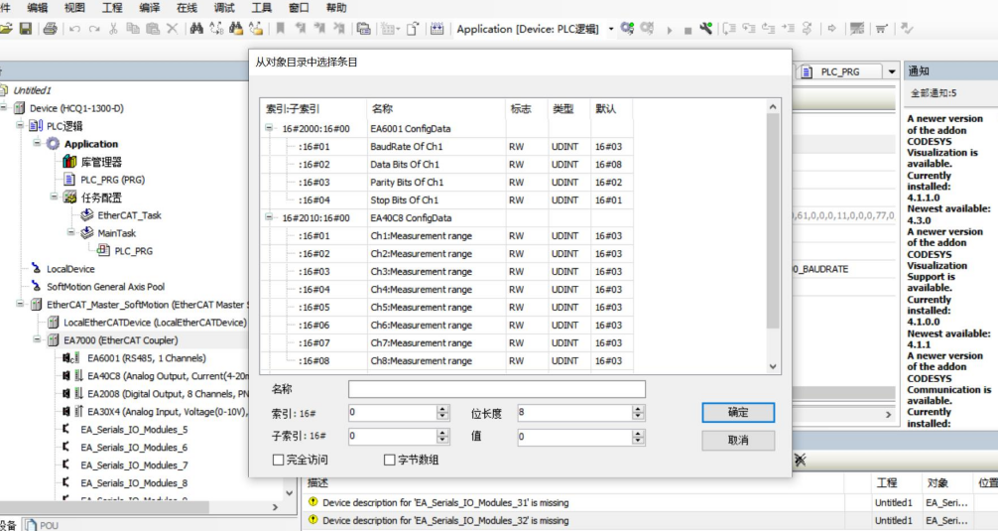Viewport: 998px width, 531px height.
Task: Click the Logout gear icon in toolbar
Action: [x=647, y=29]
